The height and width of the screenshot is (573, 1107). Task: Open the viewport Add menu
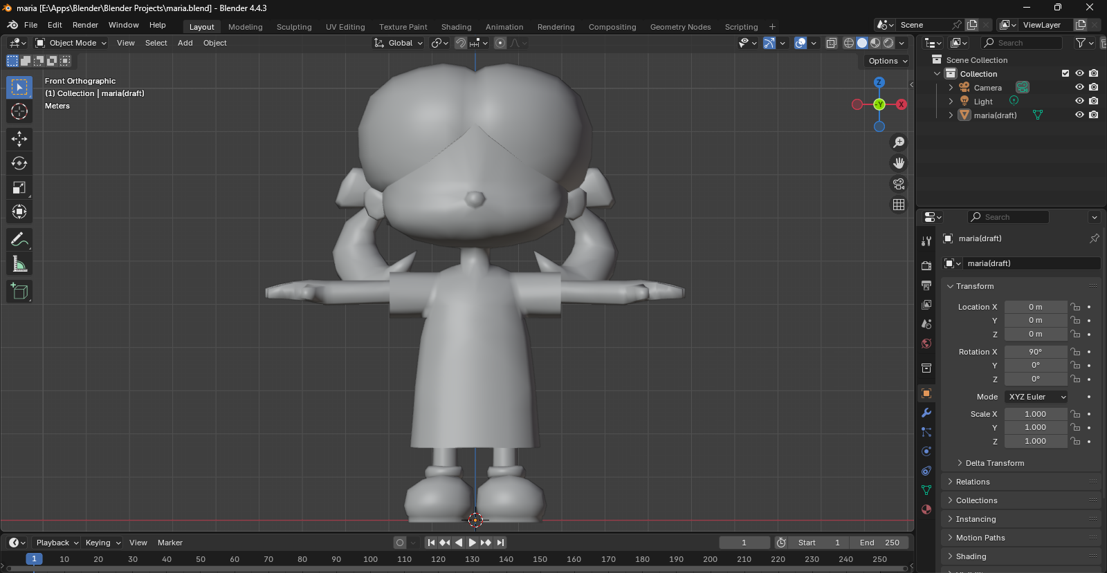pos(185,43)
